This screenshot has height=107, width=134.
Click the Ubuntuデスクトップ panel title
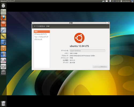pyautogui.click(x=8, y=1)
